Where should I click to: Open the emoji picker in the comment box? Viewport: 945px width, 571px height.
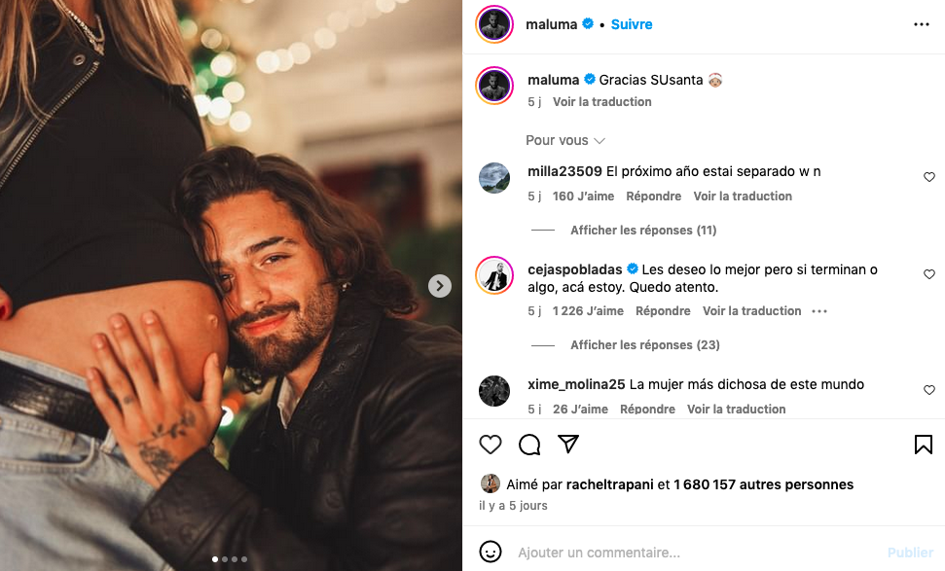[491, 552]
